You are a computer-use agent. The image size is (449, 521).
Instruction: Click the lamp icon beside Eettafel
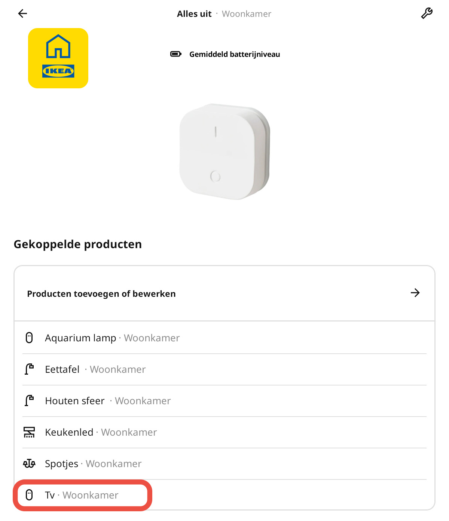click(30, 369)
